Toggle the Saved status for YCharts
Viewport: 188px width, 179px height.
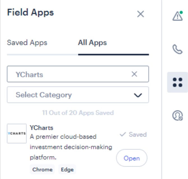tap(133, 134)
